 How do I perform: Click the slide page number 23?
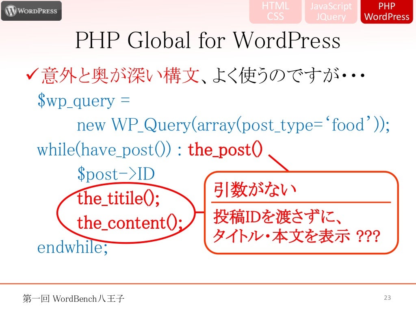387,298
